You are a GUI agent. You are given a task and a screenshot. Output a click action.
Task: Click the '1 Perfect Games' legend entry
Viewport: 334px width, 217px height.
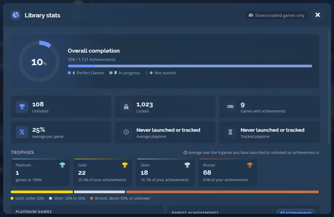click(86, 73)
